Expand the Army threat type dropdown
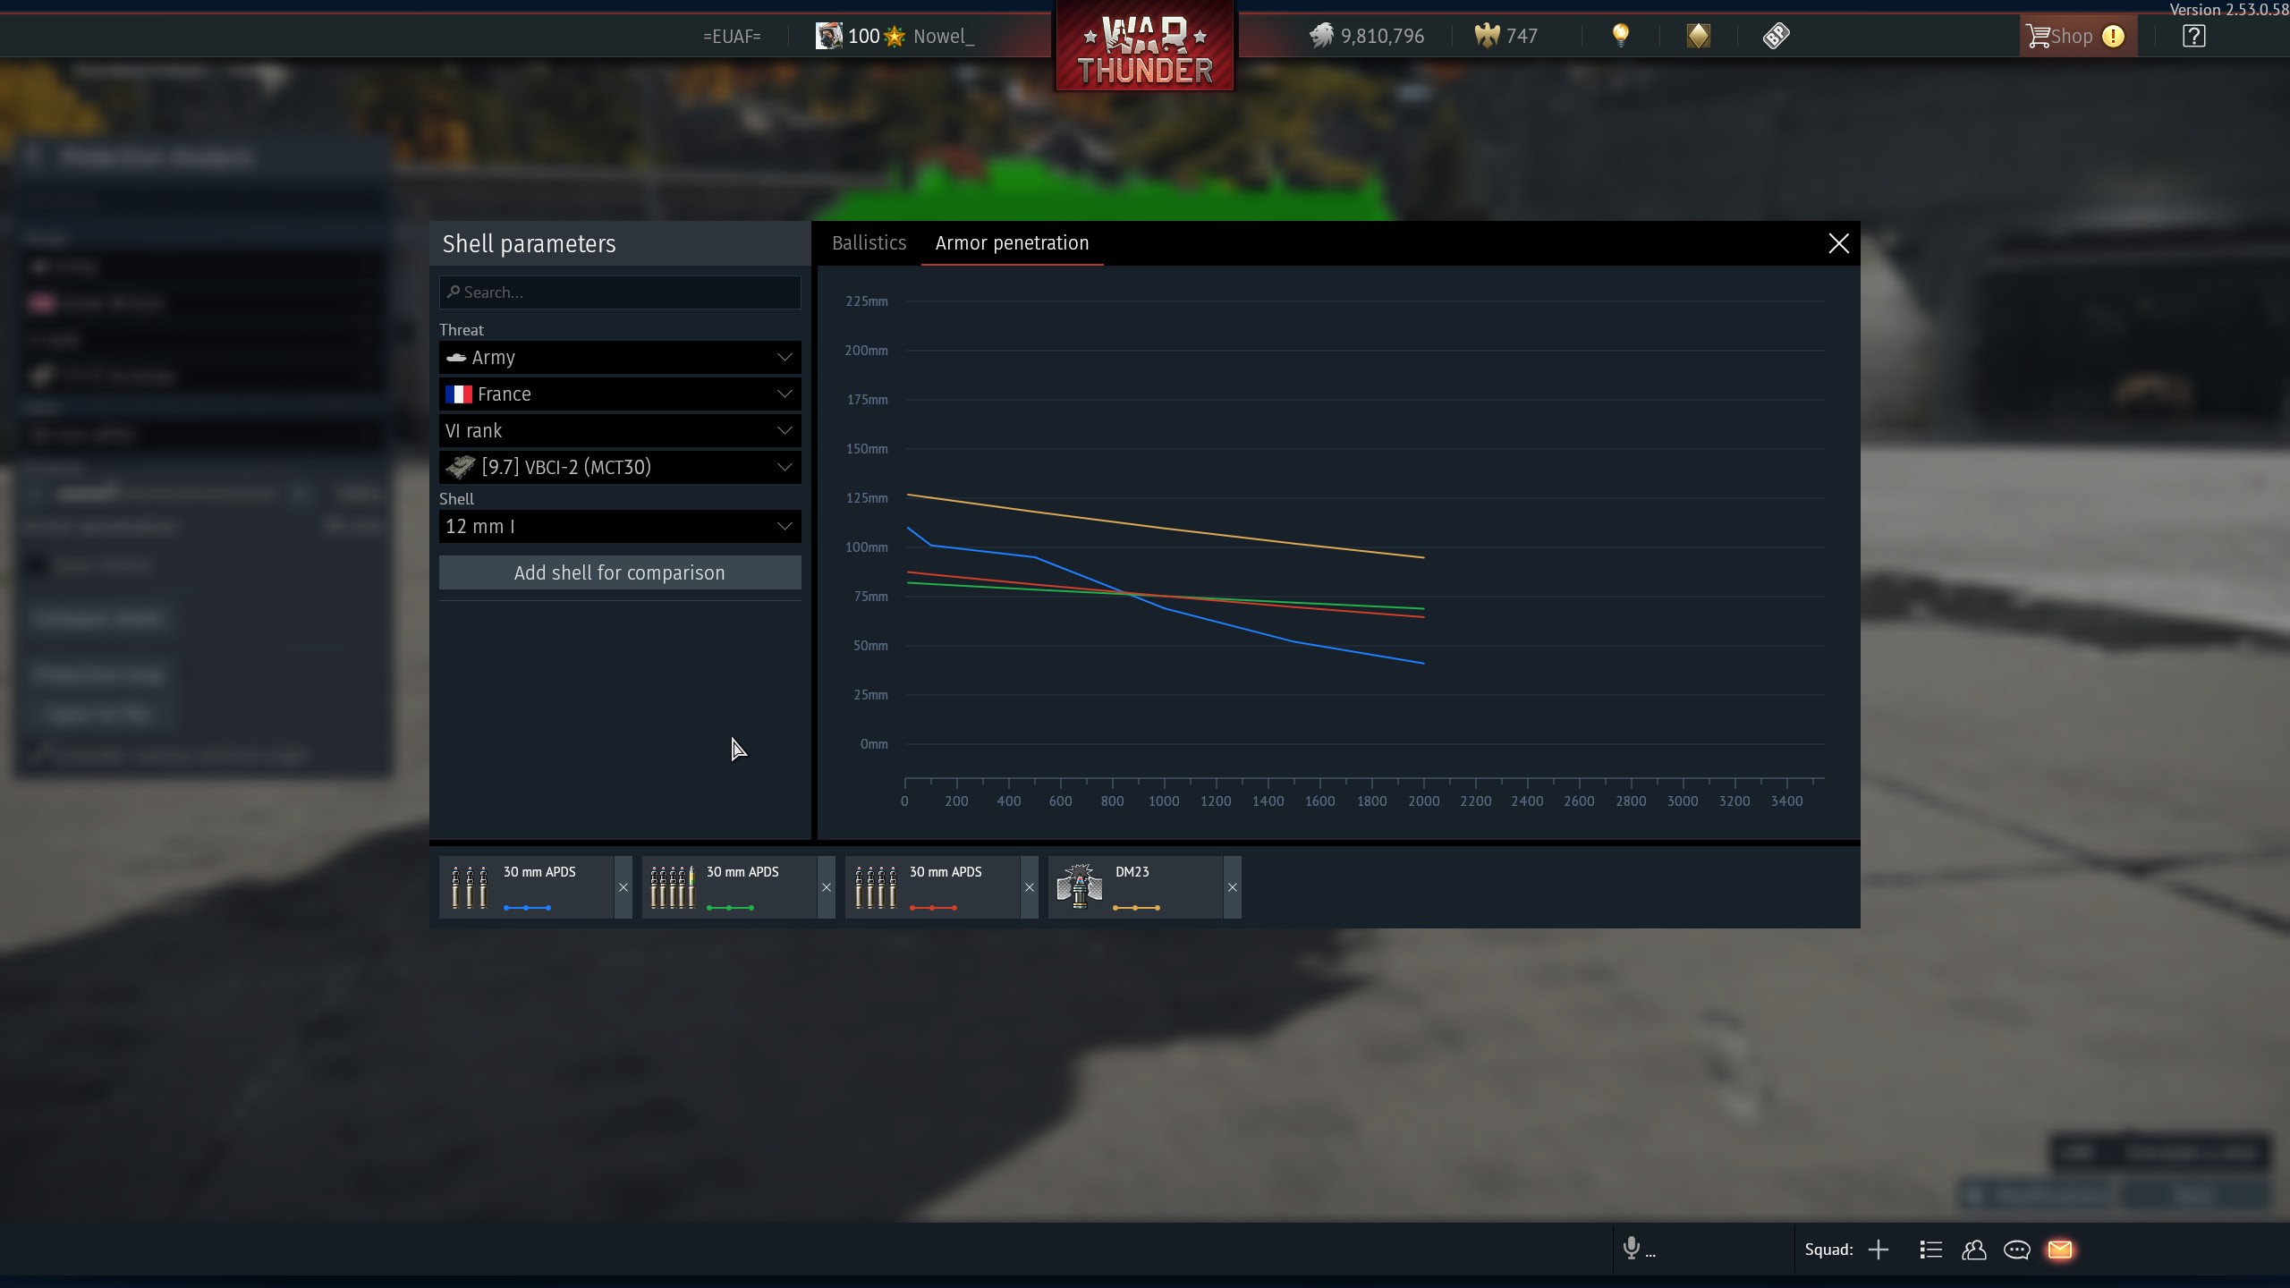This screenshot has height=1288, width=2290. point(619,358)
